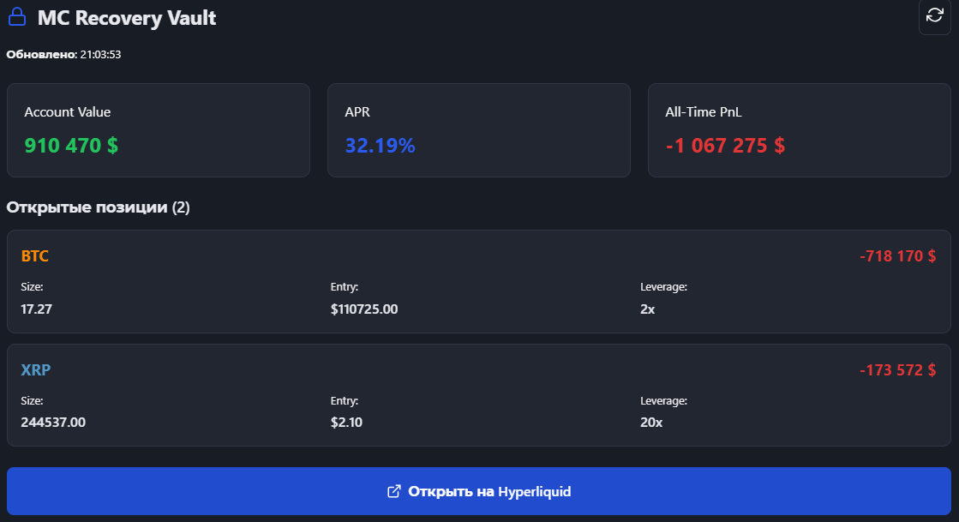The height and width of the screenshot is (522, 959).
Task: Click the BTC size value 17.27
Action: tap(36, 309)
